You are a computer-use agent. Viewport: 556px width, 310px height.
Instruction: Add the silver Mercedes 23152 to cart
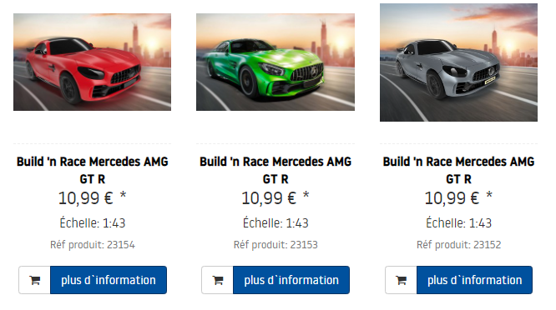[x=401, y=280]
